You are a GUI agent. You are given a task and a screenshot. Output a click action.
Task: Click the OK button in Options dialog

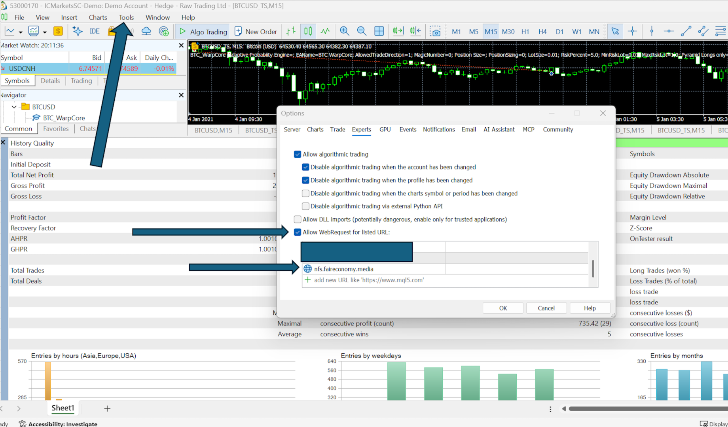(x=503, y=308)
